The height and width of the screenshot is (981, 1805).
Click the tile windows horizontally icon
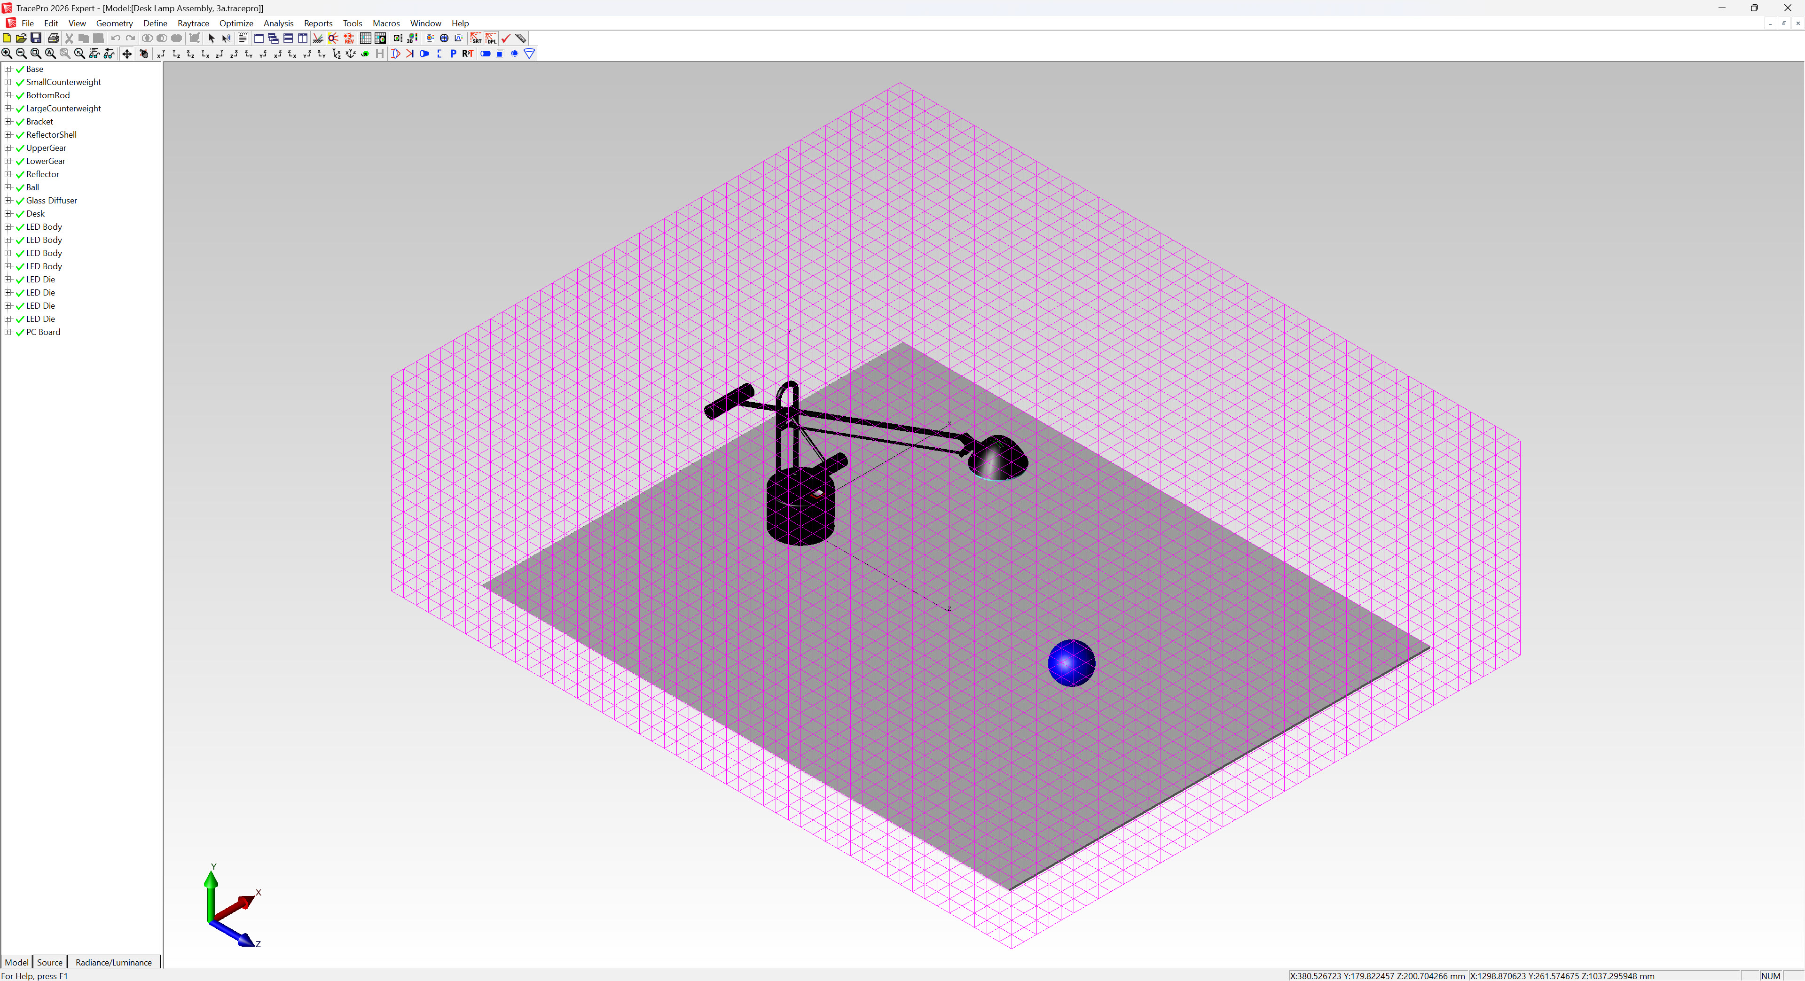[288, 38]
